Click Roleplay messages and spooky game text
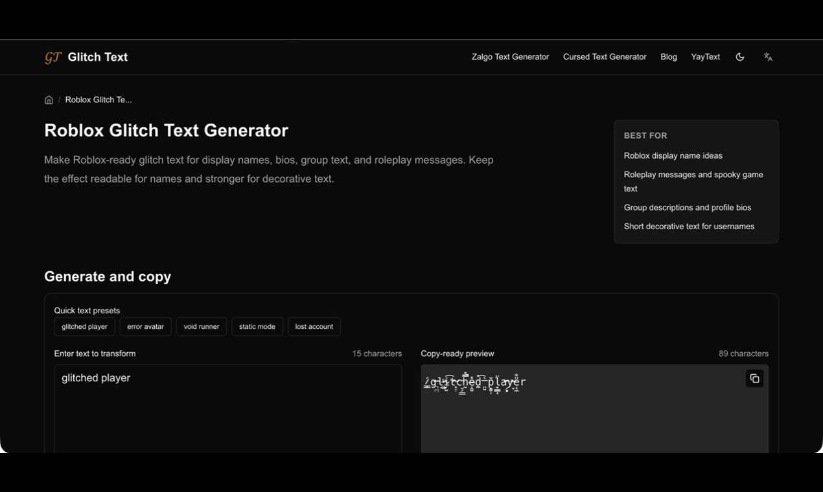 click(693, 181)
